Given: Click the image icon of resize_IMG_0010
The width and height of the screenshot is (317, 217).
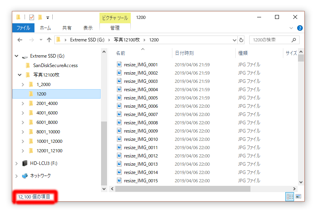Looking at the screenshot, I should coord(119,139).
